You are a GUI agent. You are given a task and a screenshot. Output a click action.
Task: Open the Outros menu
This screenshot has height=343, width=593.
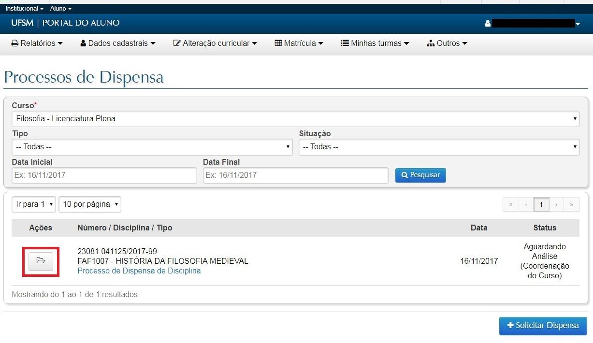(x=447, y=43)
